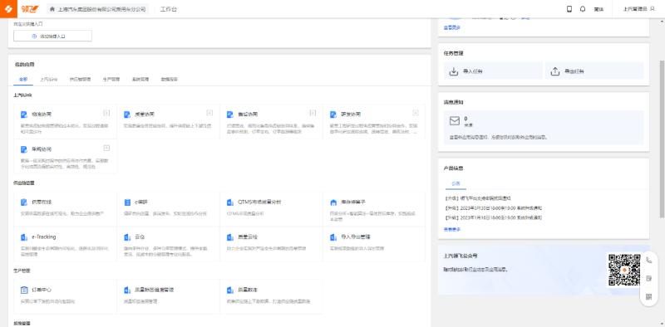This screenshot has height=327, width=665.
Task: Open the mobile phone icon in the header
Action: pos(569,9)
